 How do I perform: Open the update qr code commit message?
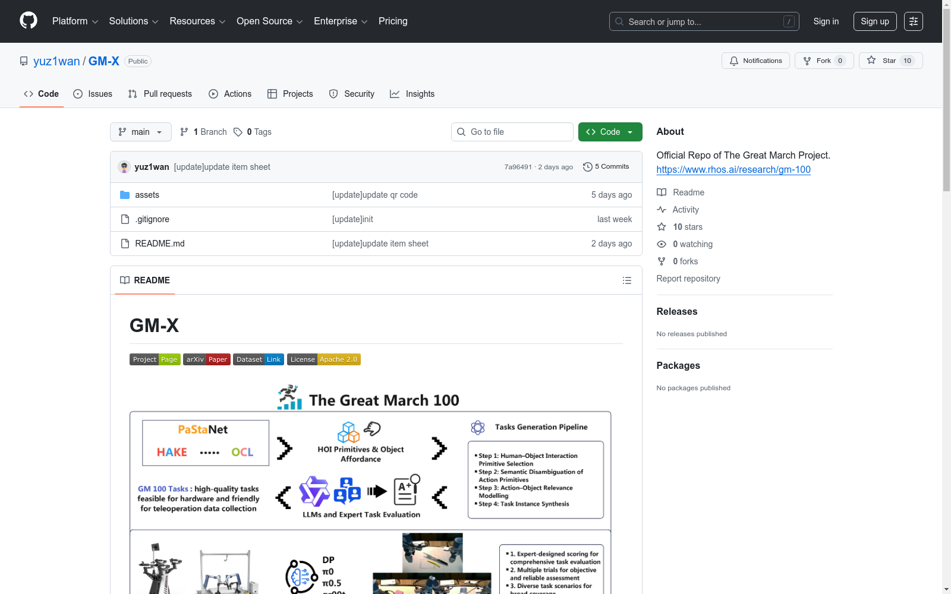(x=375, y=195)
